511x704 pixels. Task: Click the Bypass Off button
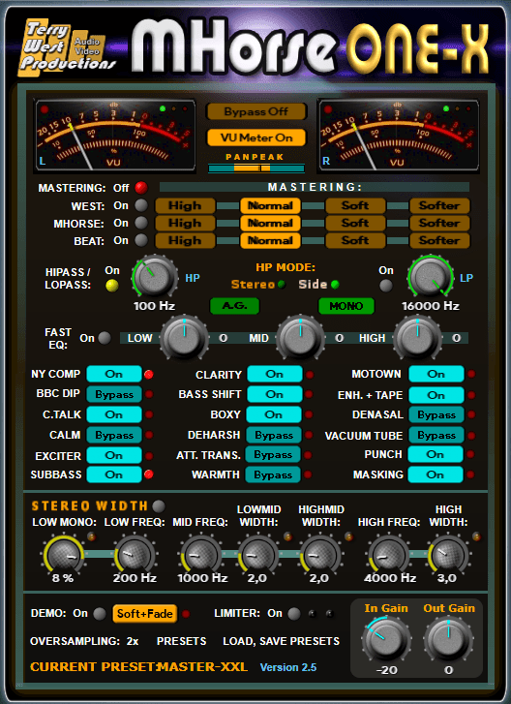tap(256, 111)
